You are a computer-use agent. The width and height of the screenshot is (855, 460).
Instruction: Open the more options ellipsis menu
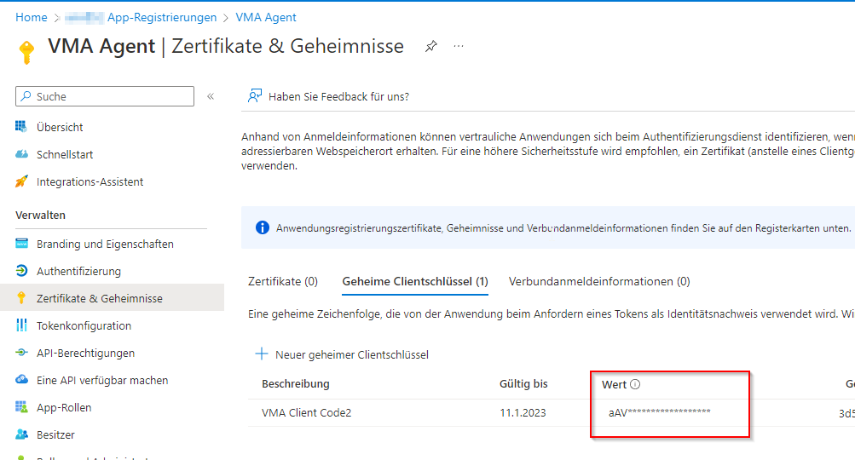[x=459, y=46]
